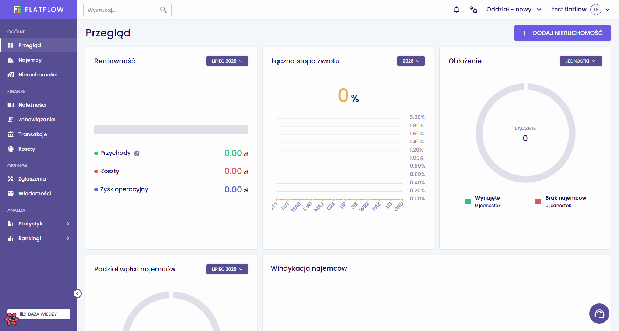Click the Przychody help question-mark icon
This screenshot has height=331, width=619.
click(x=137, y=153)
